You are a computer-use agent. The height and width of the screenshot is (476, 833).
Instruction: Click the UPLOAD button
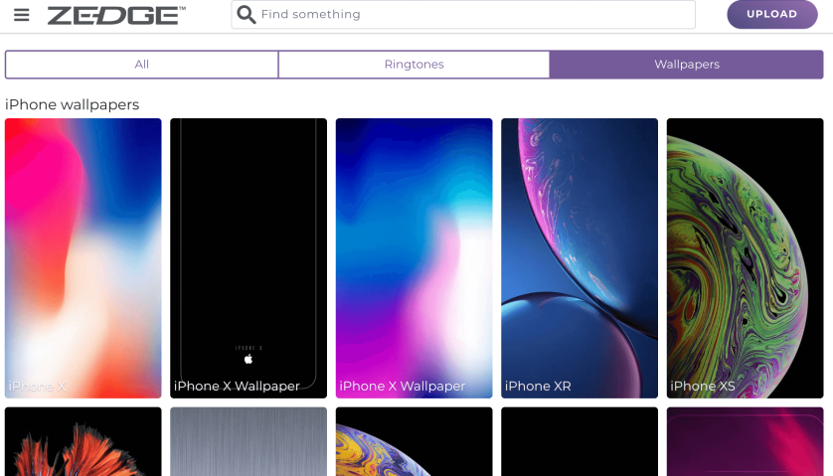pos(772,14)
